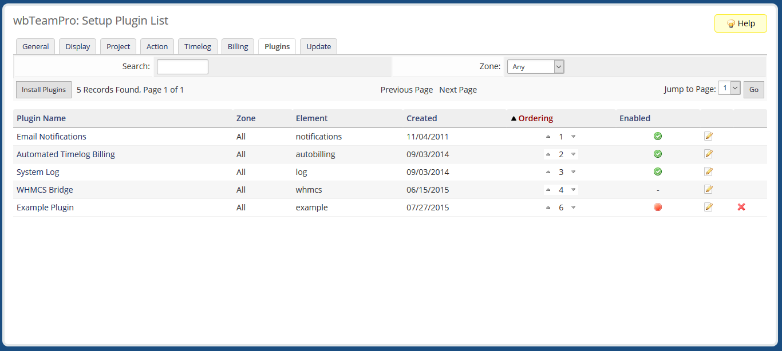Sort by Zone column header

[x=246, y=118]
